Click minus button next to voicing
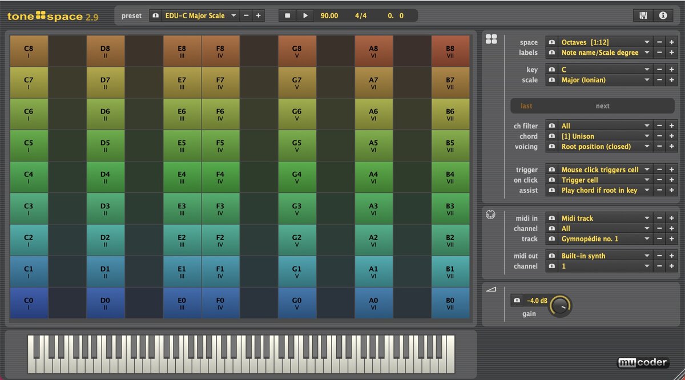The height and width of the screenshot is (380, 685). coord(659,147)
